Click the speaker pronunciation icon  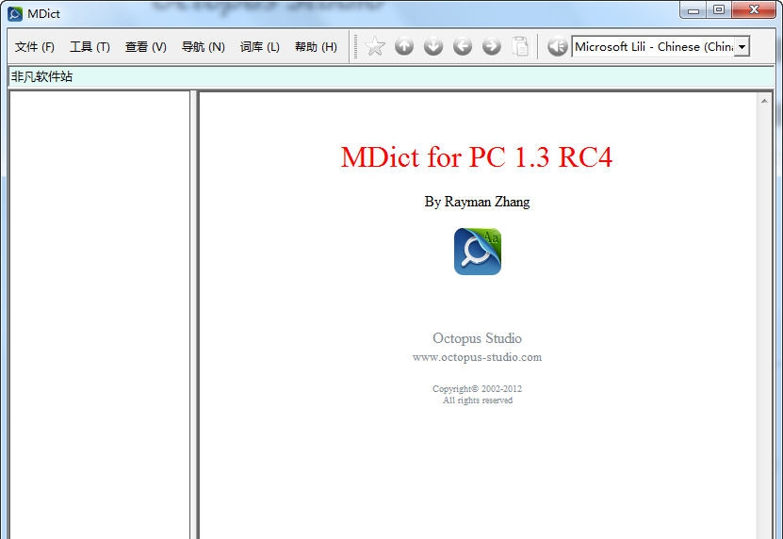coord(557,46)
